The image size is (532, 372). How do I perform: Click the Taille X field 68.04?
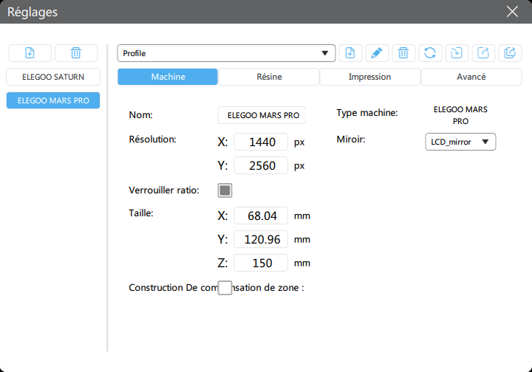261,216
